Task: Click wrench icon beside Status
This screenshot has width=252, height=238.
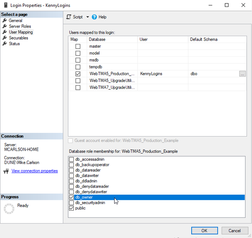Action: tap(5, 44)
